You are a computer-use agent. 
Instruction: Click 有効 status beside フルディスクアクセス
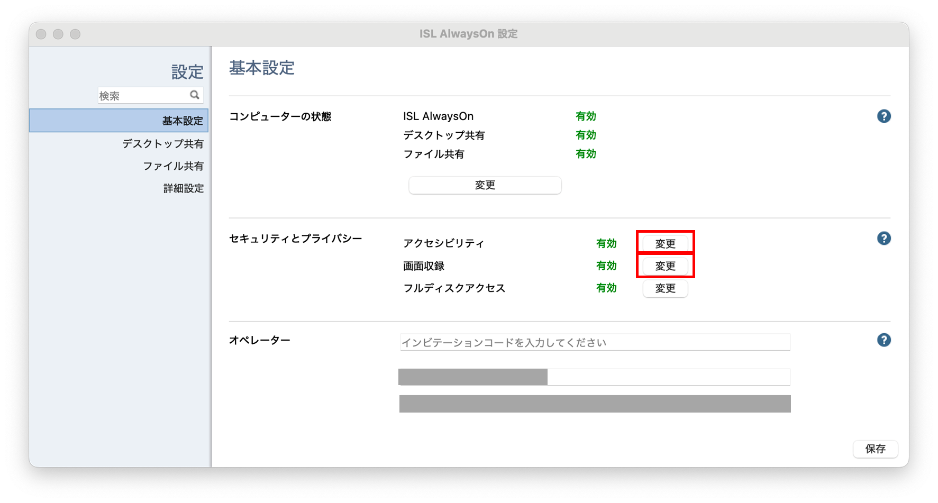click(x=606, y=288)
